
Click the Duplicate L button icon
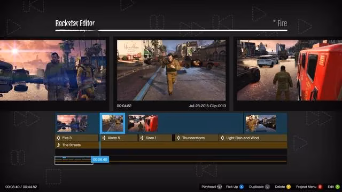point(267,187)
